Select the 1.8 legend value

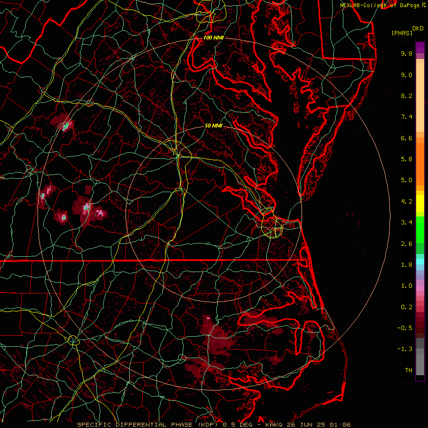click(407, 265)
